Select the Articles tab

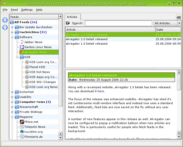click(x=72, y=17)
